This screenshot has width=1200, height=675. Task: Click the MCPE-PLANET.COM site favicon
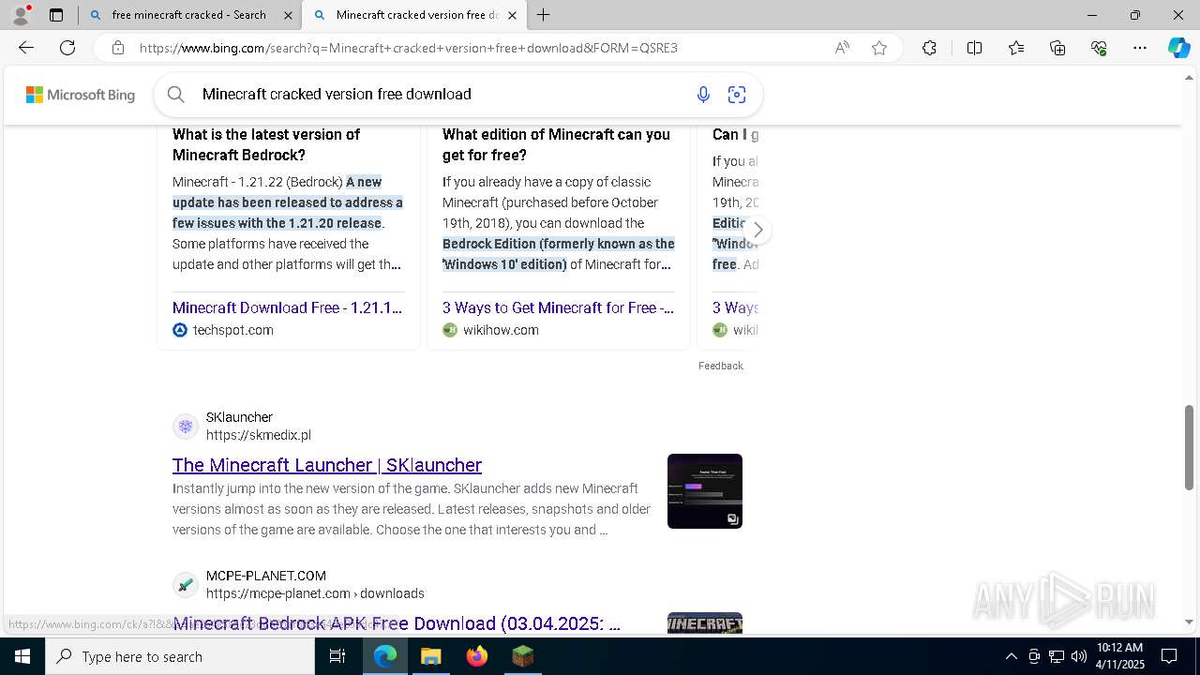(186, 585)
